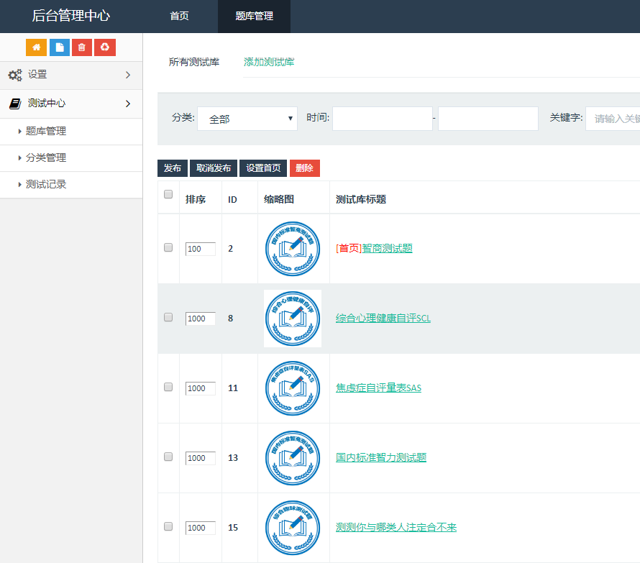Click thumbnail of 焦虑症自评量表SAS row
Viewport: 640px width, 563px height.
coord(292,388)
